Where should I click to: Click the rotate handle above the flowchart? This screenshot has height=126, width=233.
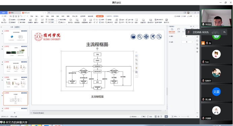[x=97, y=48]
